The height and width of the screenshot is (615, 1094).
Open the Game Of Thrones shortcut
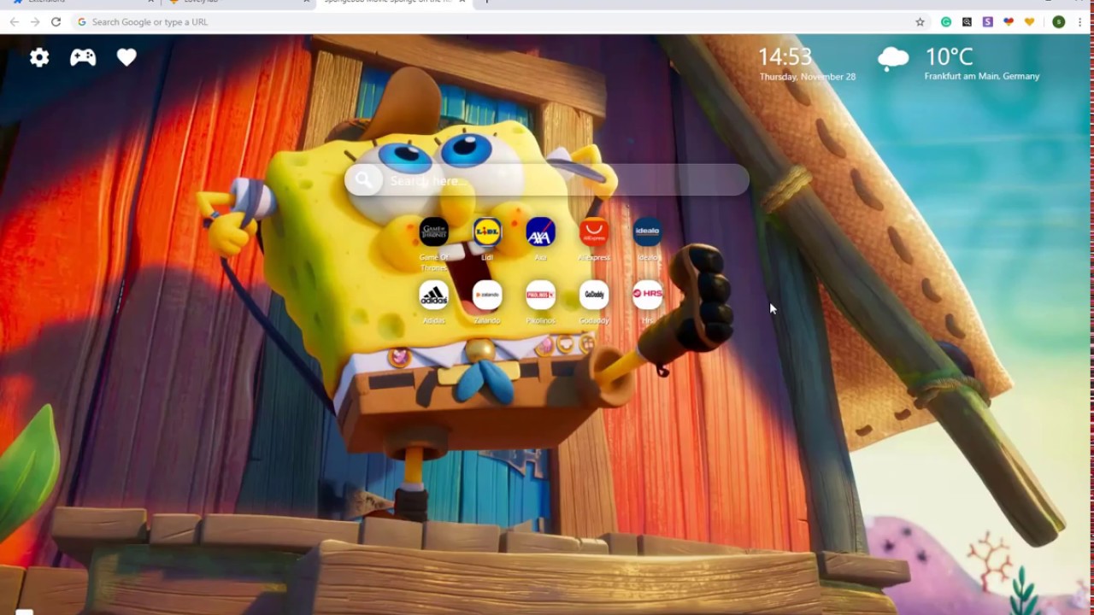coord(433,231)
